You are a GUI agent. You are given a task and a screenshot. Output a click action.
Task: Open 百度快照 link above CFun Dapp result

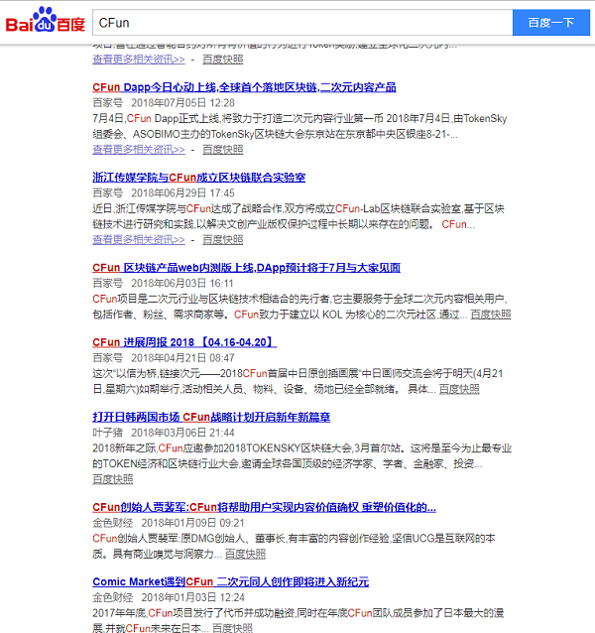point(223,60)
